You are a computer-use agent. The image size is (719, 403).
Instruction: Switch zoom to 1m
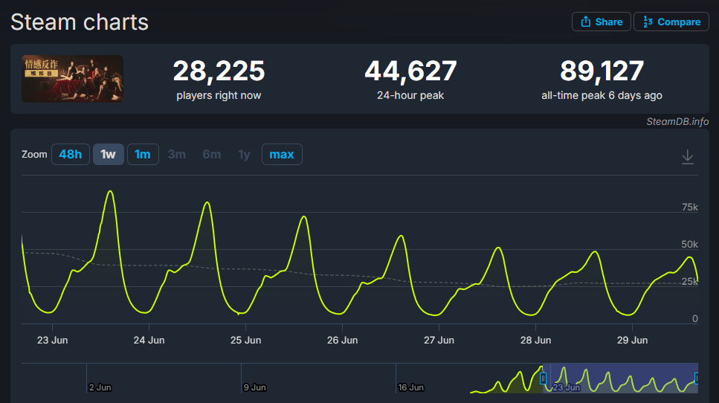143,154
